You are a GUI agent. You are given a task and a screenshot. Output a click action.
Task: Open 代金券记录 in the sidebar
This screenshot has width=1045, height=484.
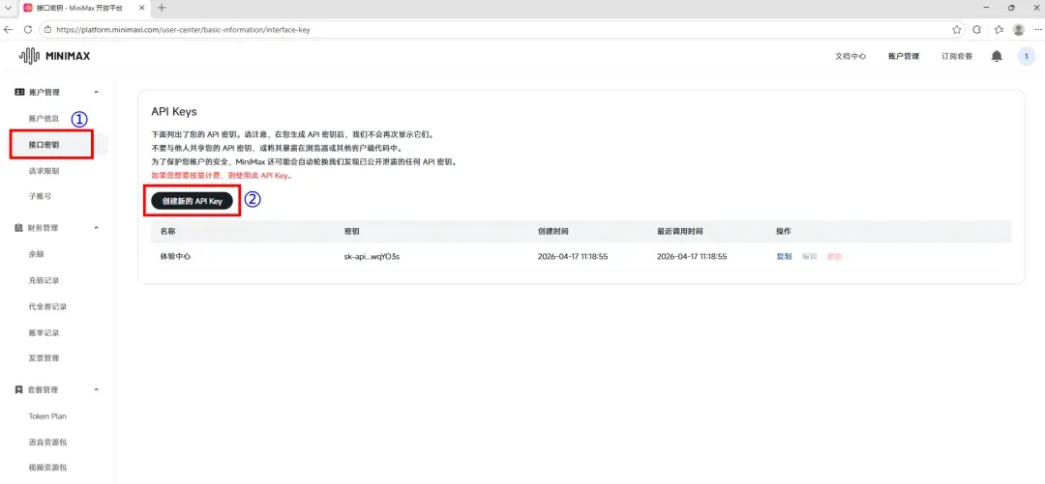click(47, 306)
